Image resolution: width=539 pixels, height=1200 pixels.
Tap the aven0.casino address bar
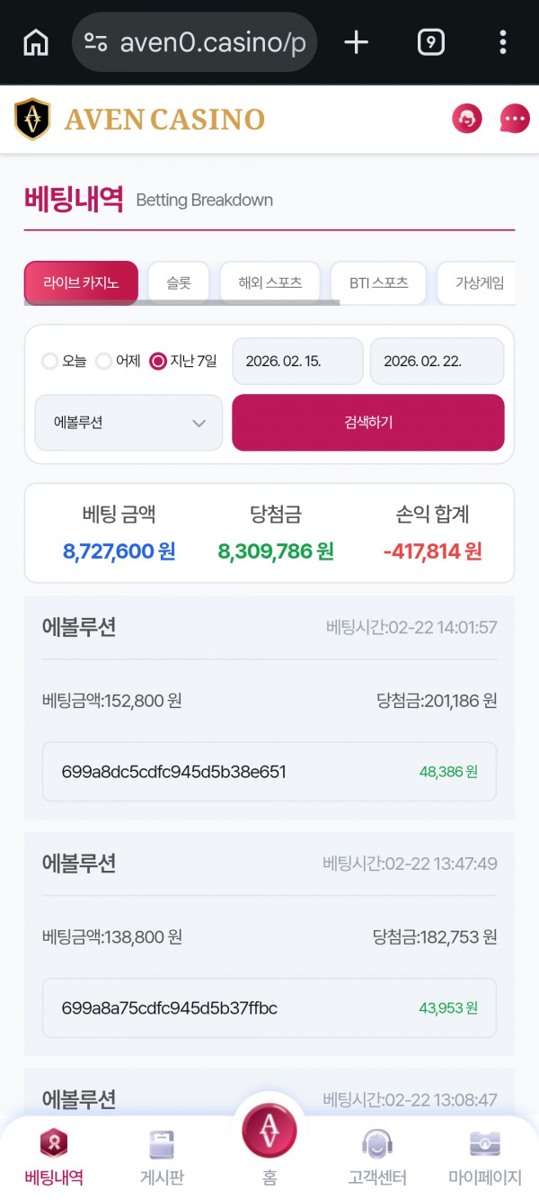click(194, 41)
